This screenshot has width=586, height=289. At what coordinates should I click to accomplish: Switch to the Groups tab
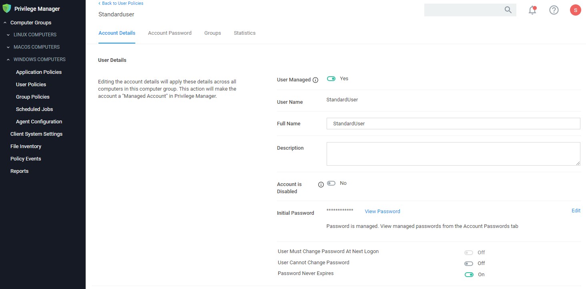(x=213, y=33)
